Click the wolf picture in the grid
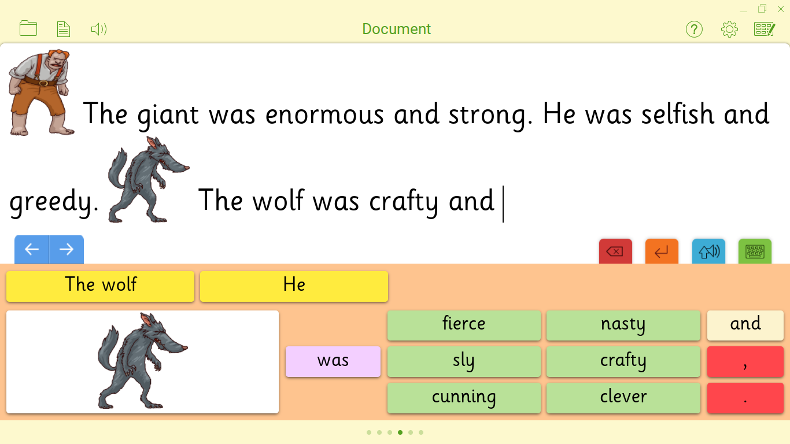This screenshot has width=790, height=444. [142, 361]
